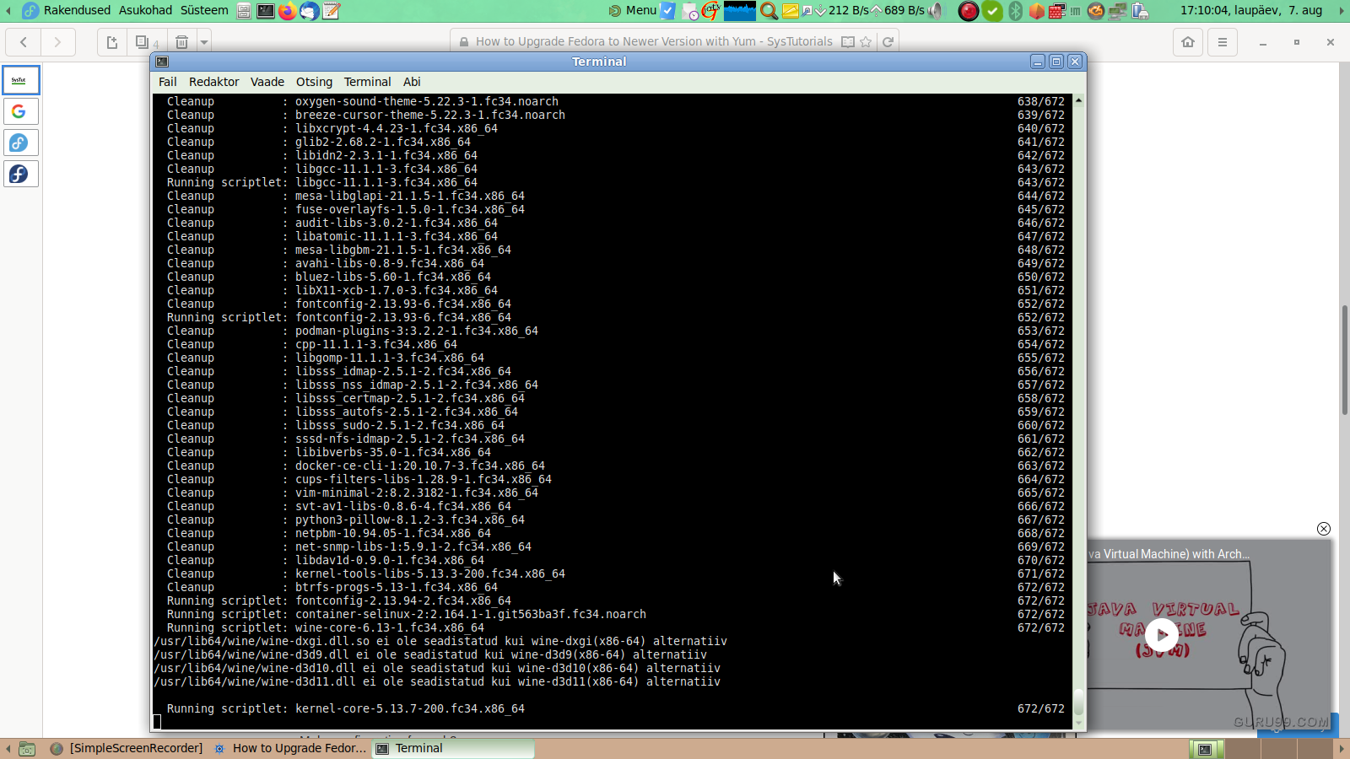Go to the browser home page
Screen dimensions: 1350x759
pos(1188,42)
